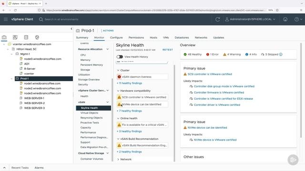Click the health findings list scrollbar
Viewport: 305px width, 171px height.
pos(174,113)
